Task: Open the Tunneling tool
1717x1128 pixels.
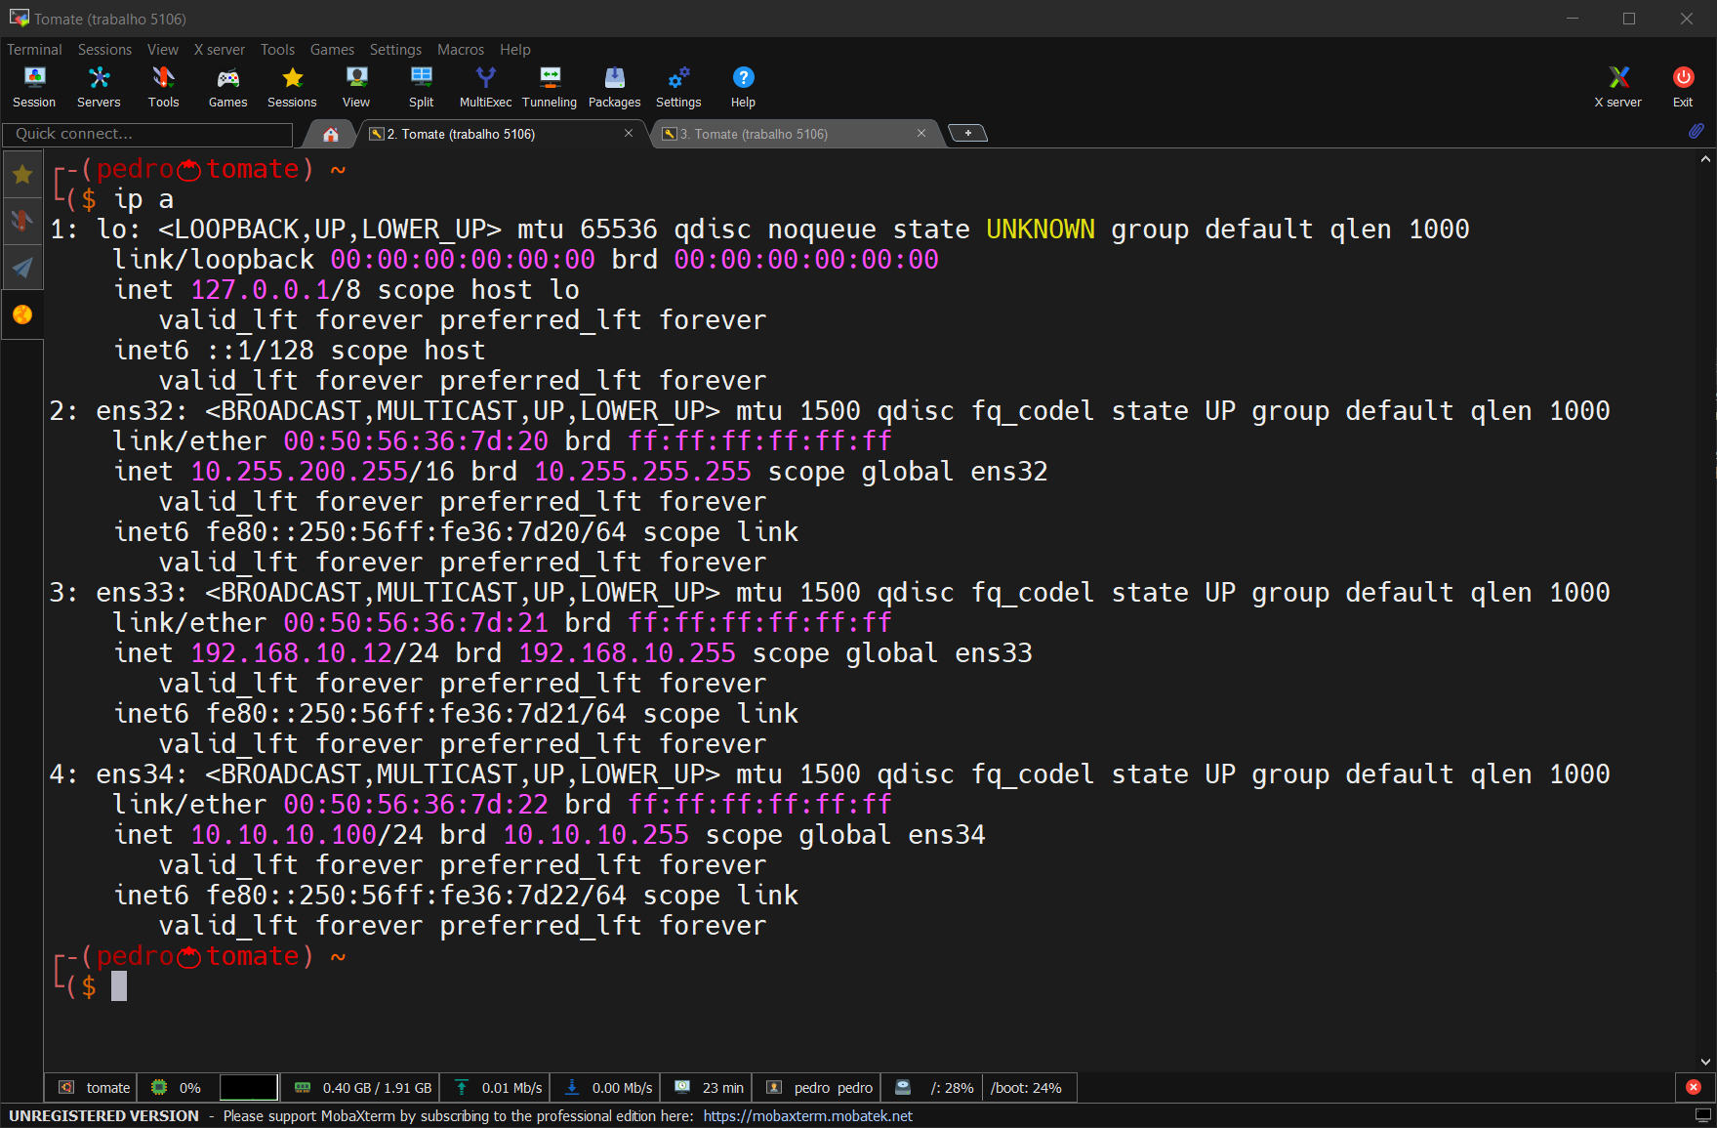Action: point(550,86)
